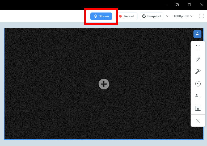Close the application window
This screenshot has height=146, width=207.
(x=202, y=5)
